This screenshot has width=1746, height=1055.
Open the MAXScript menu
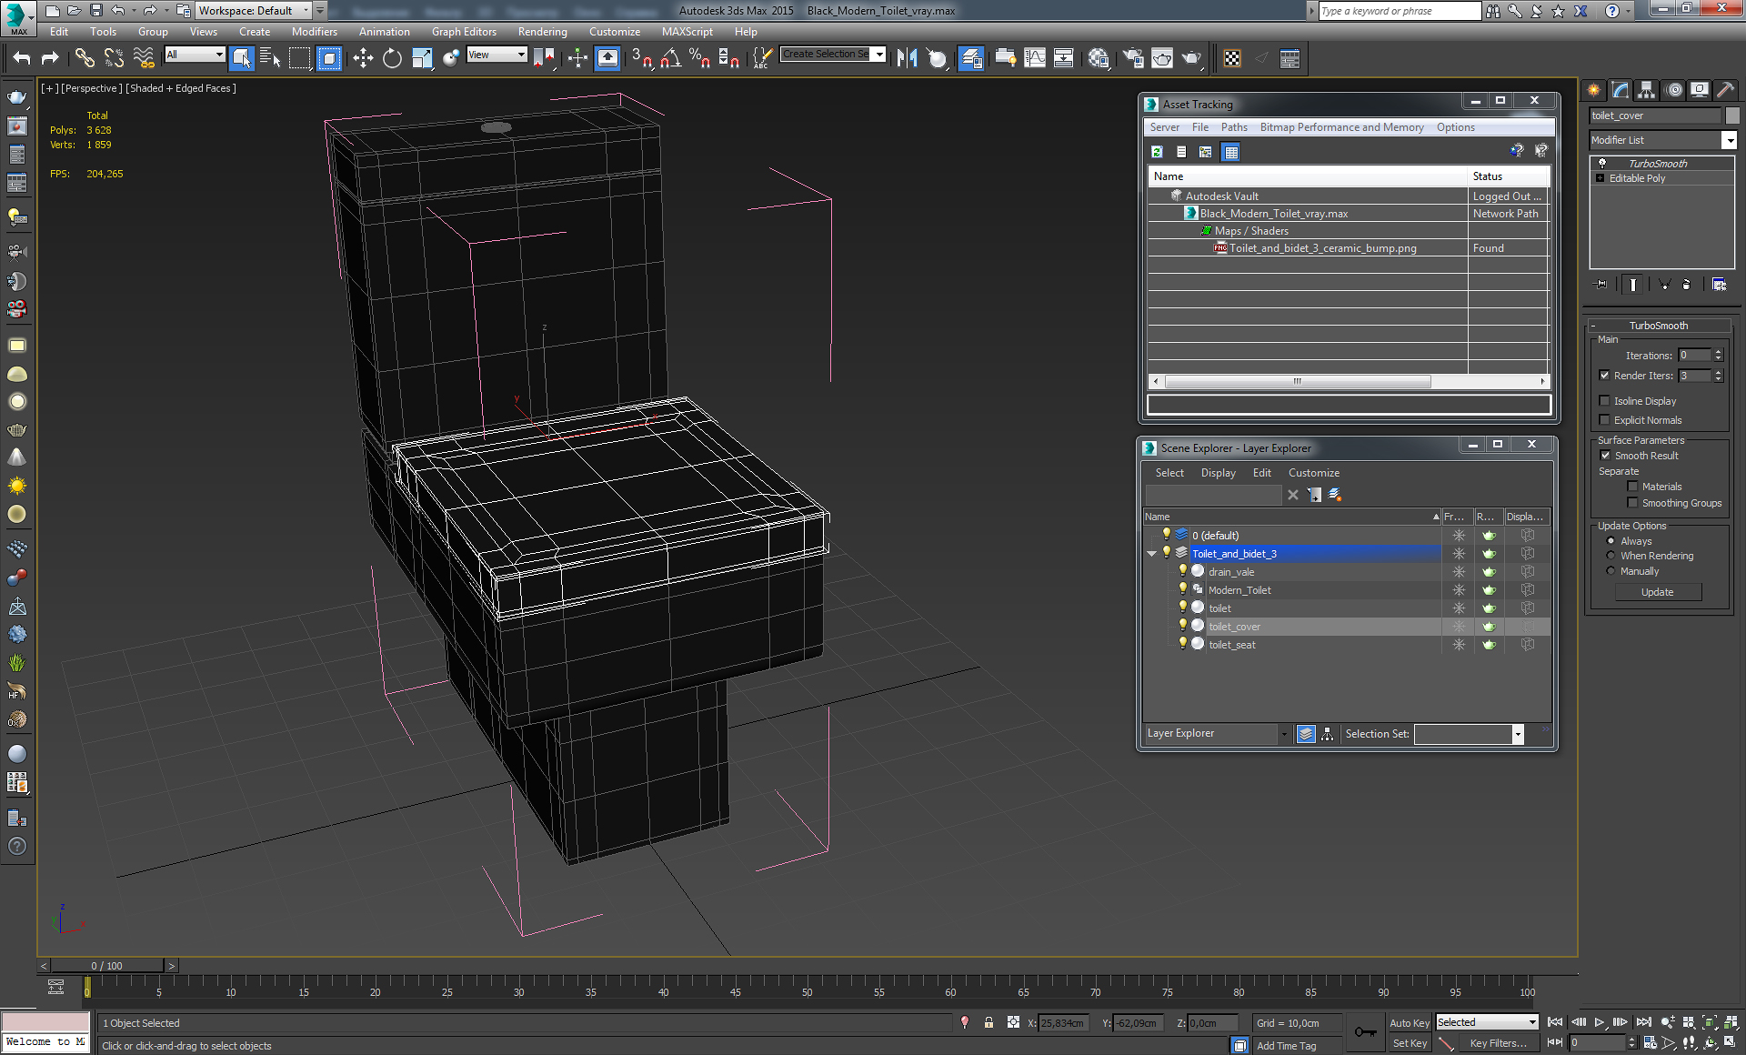click(x=687, y=32)
